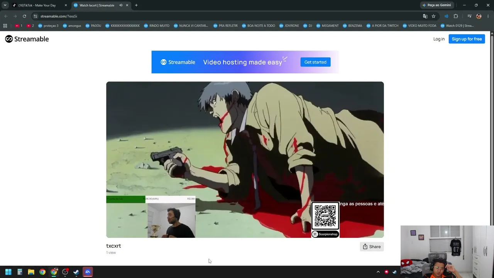Open the proteçao 3 bookmark
The height and width of the screenshot is (278, 494).
pyautogui.click(x=48, y=26)
